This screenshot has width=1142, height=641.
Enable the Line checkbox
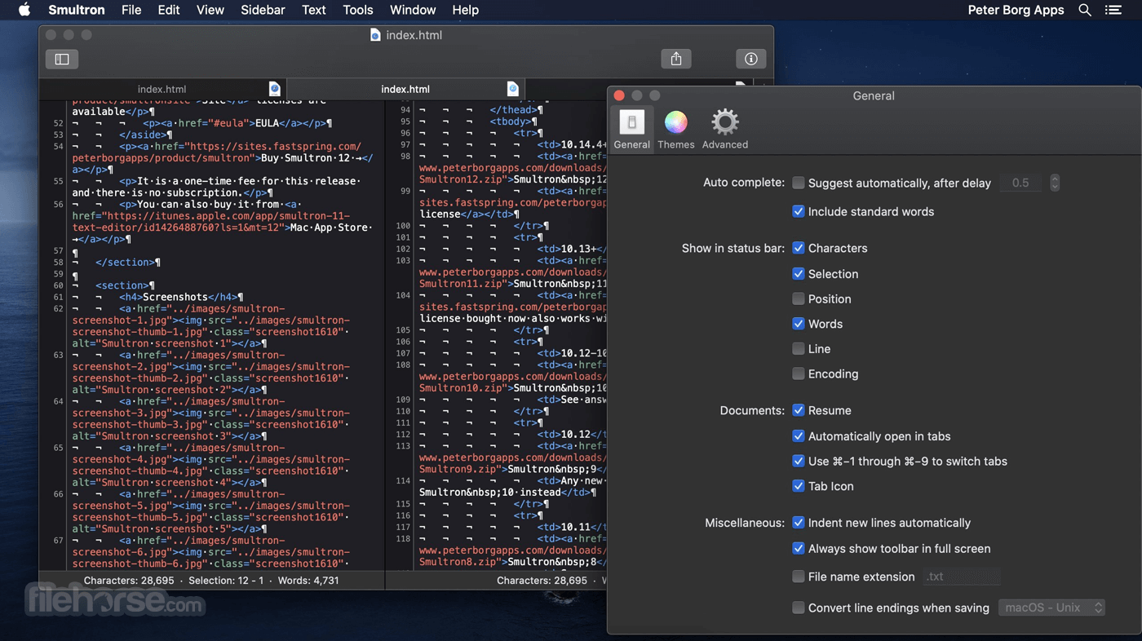799,349
